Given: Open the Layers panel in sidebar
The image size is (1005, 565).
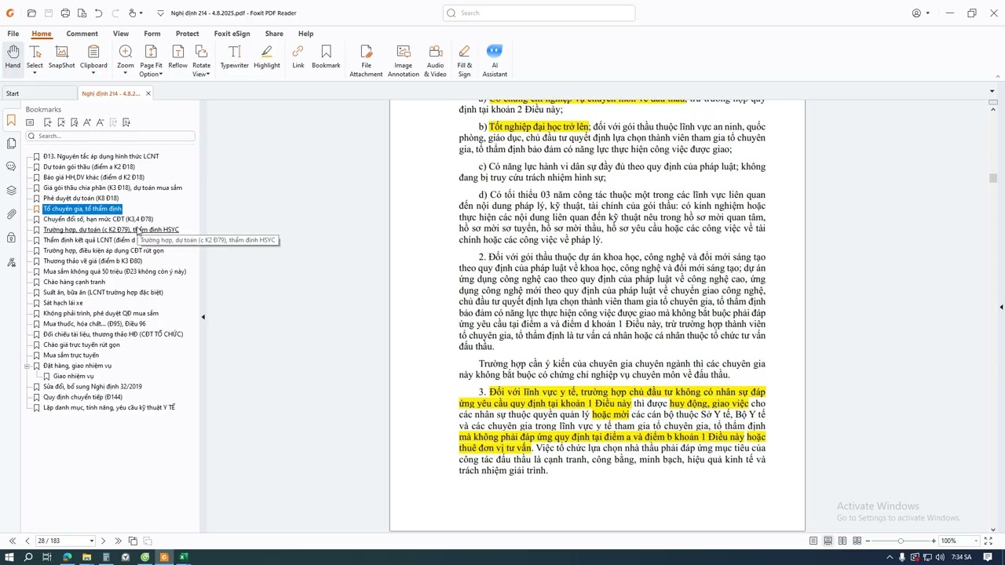Looking at the screenshot, I should 11,191.
